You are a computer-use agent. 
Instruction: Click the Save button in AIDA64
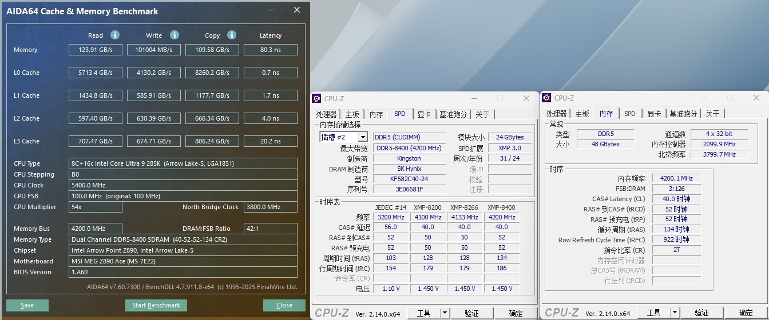pyautogui.click(x=27, y=305)
